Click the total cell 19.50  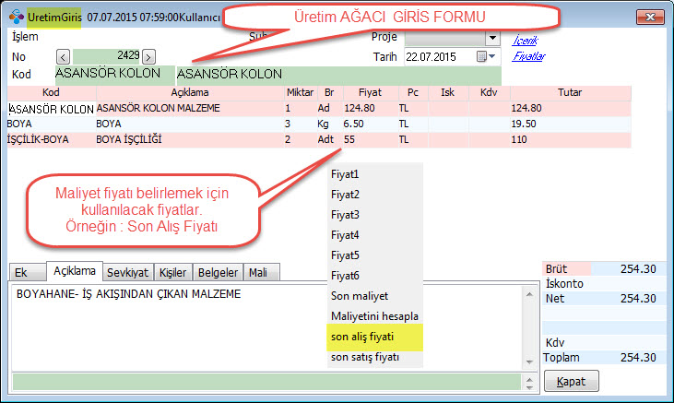[570, 124]
